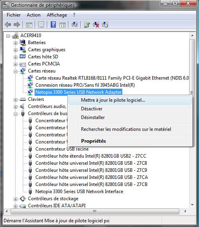This screenshot has width=199, height=227.
Task: Click the update driver software toolbar icon
Action: coord(87,24)
